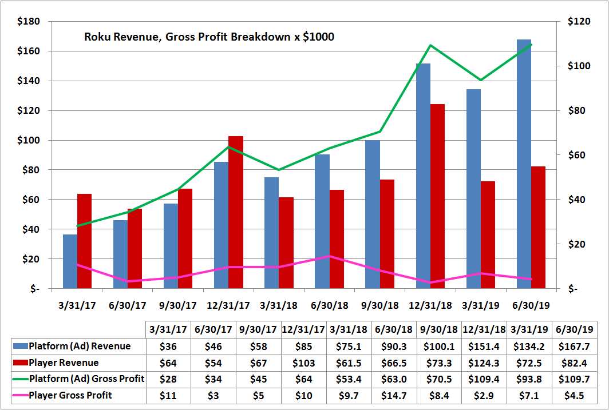Select the red Player Revenue legend swatch
The image size is (609, 410).
pos(21,363)
